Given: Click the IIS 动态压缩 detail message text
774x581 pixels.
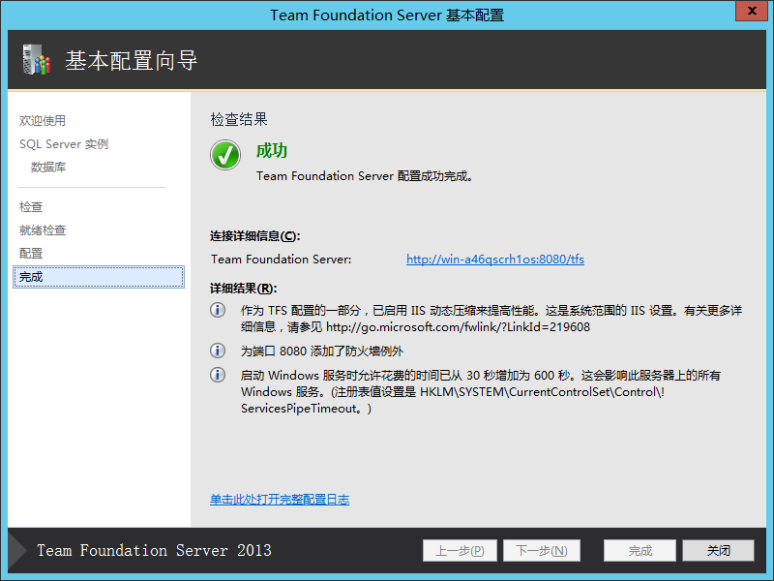Looking at the screenshot, I should pos(491,319).
